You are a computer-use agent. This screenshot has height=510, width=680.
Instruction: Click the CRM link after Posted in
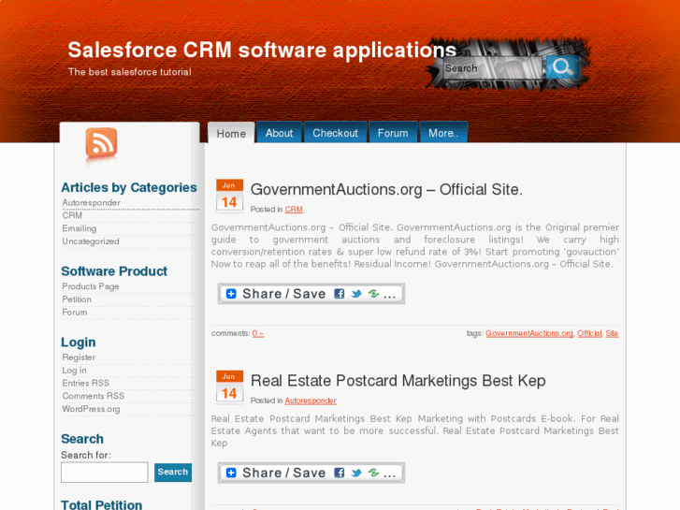point(294,210)
